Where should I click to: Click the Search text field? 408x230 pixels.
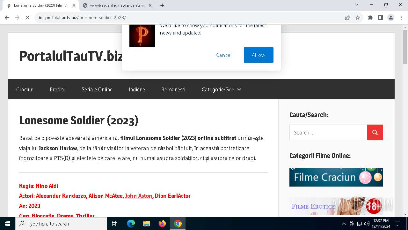click(328, 132)
